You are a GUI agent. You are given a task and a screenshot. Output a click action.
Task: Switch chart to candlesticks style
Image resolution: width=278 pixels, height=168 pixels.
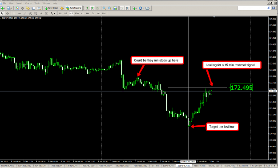pos(93,8)
